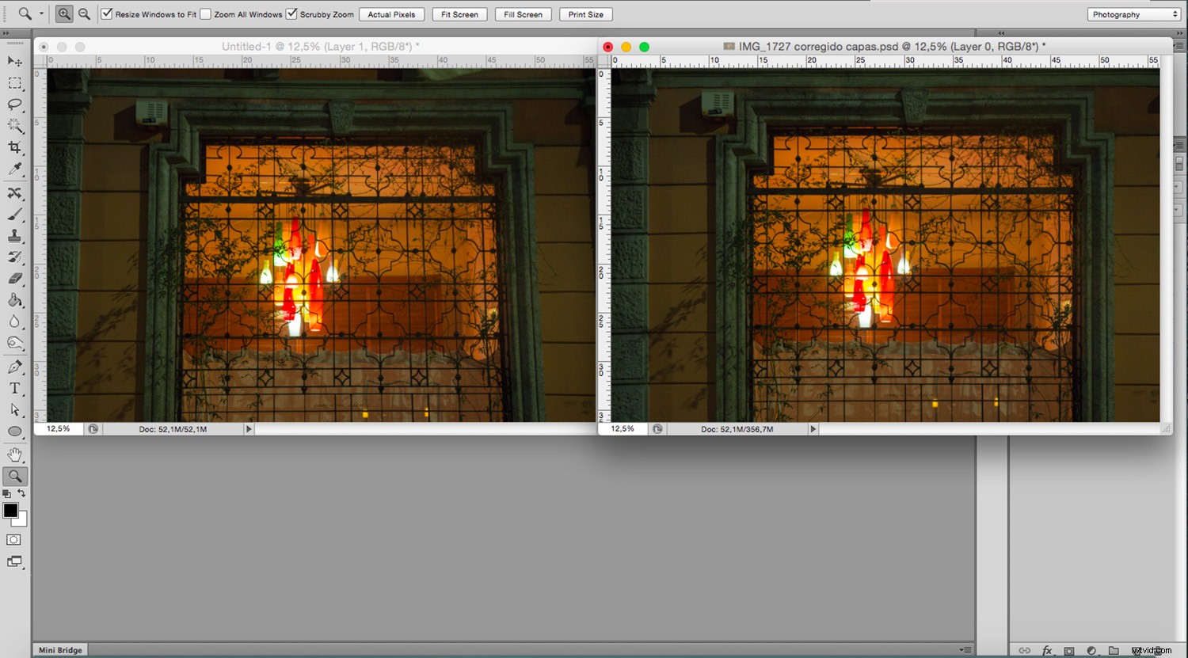Image resolution: width=1188 pixels, height=658 pixels.
Task: Select the Hand tool
Action: coord(14,454)
